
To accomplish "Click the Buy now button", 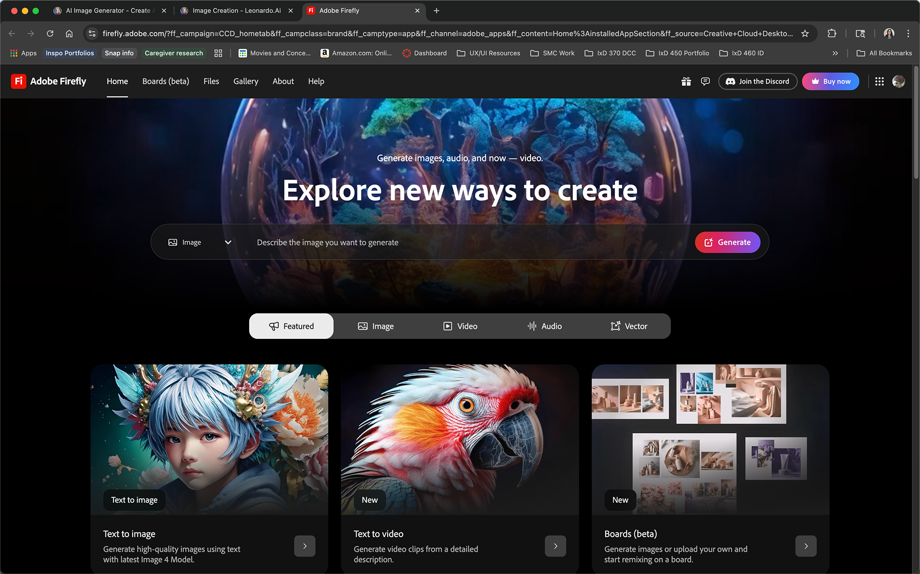I will (x=831, y=81).
